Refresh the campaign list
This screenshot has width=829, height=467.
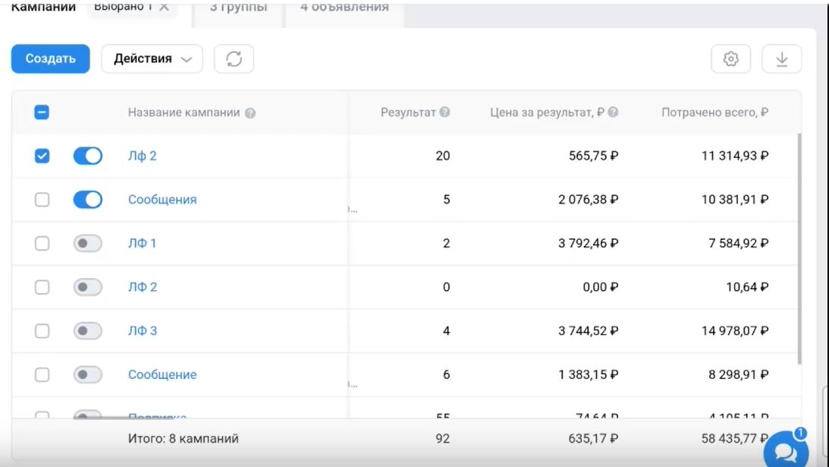234,59
